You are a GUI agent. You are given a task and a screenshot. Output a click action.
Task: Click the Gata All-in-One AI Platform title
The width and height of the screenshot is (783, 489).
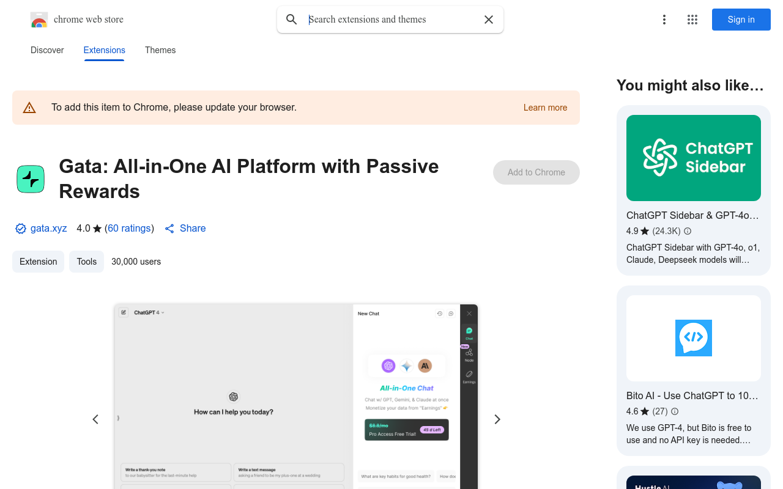(249, 179)
